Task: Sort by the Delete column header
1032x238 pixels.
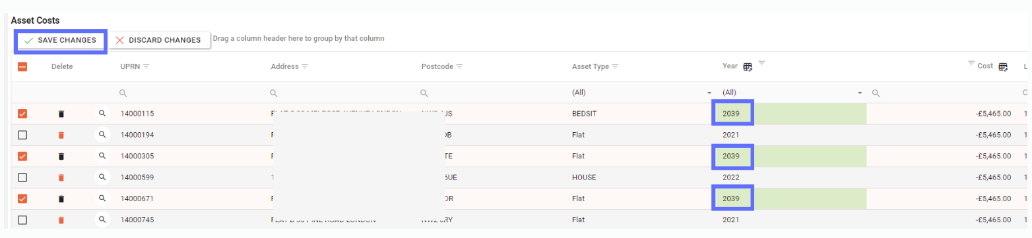Action: click(62, 66)
